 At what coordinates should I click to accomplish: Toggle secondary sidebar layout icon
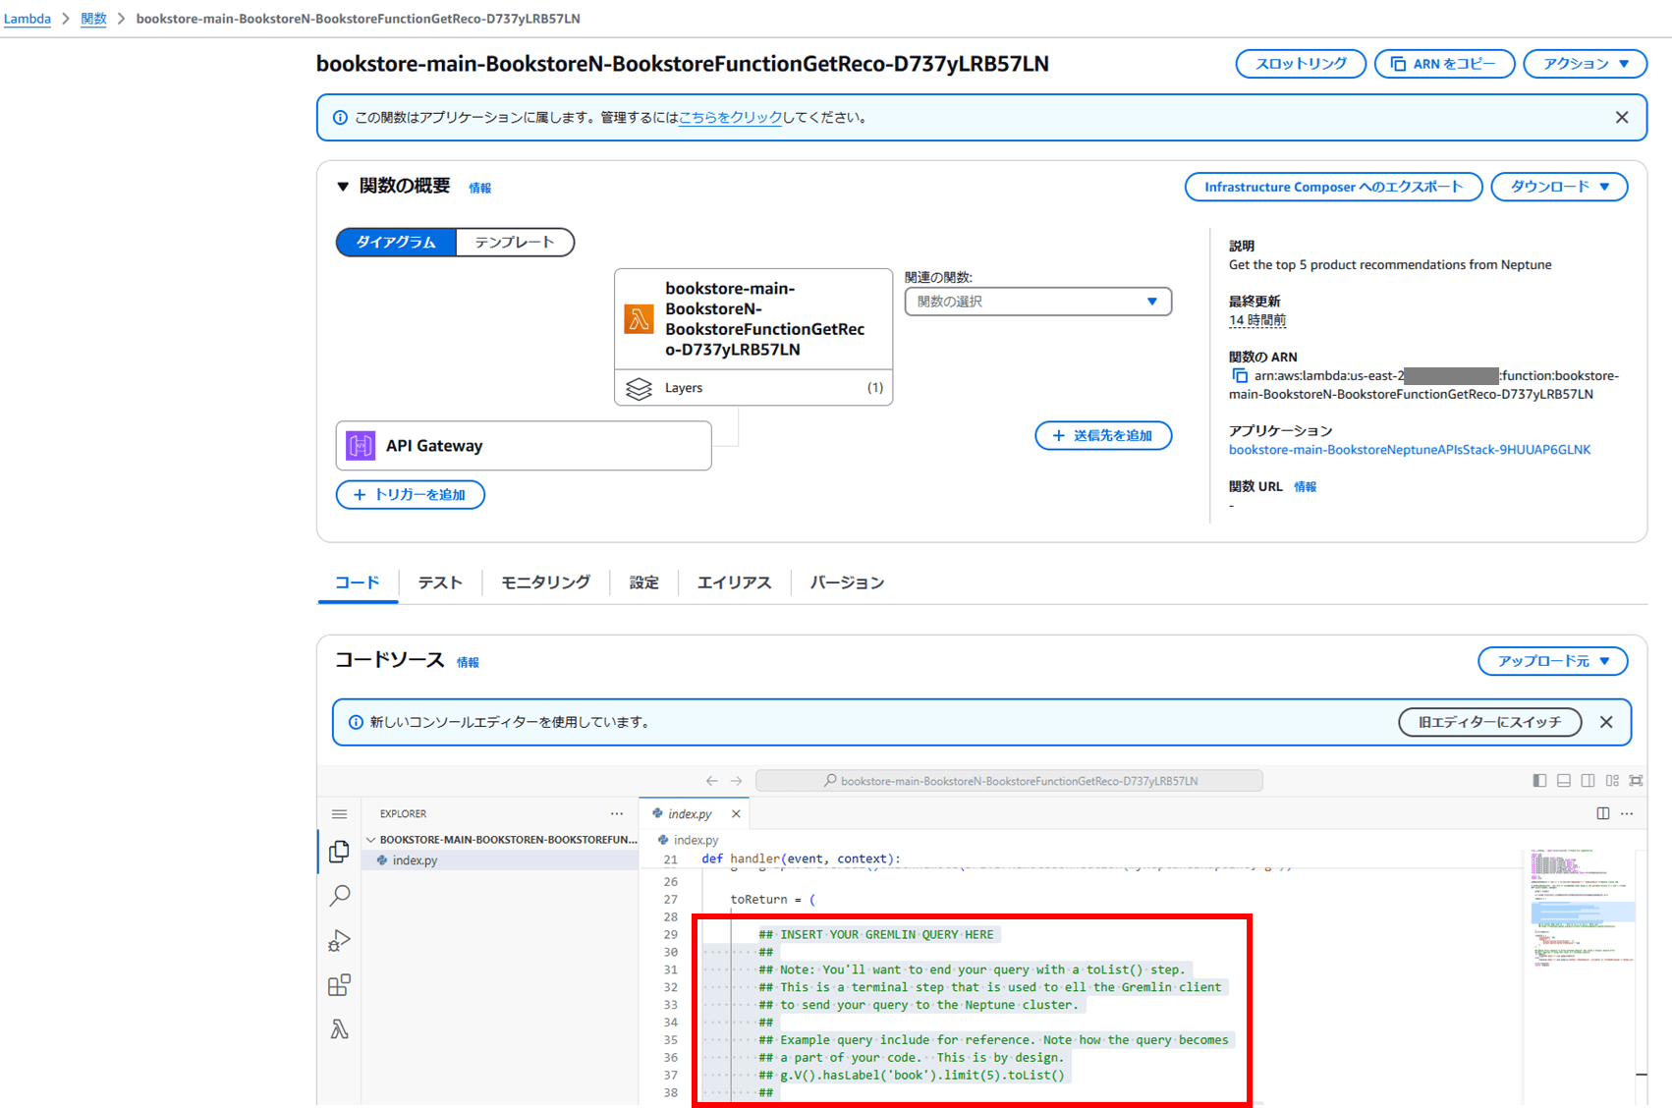(1588, 781)
